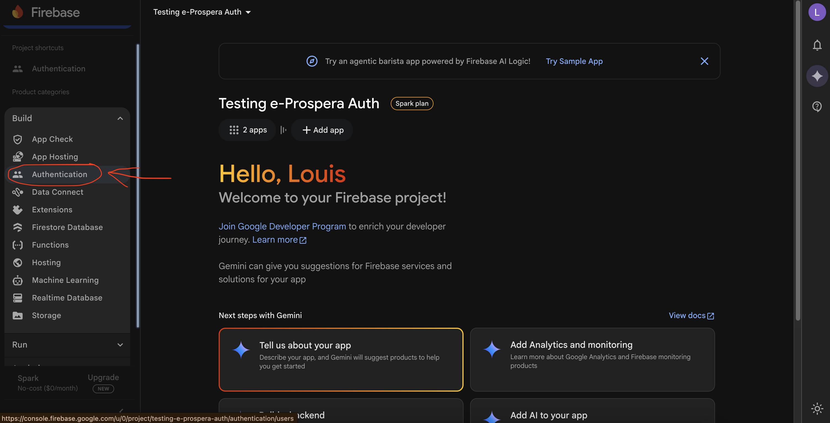This screenshot has width=830, height=423.
Task: Select Machine Learning
Action: (x=65, y=280)
